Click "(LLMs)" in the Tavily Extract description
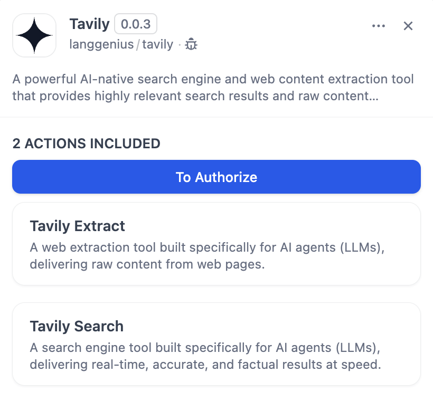433x401 pixels. tap(363, 248)
